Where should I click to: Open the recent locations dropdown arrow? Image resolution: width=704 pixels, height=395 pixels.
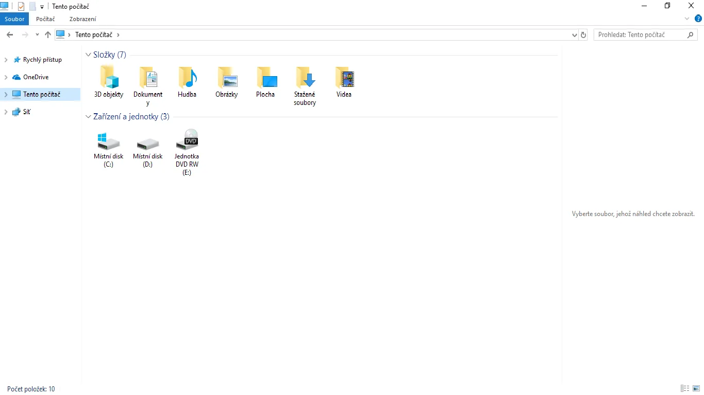pos(37,34)
